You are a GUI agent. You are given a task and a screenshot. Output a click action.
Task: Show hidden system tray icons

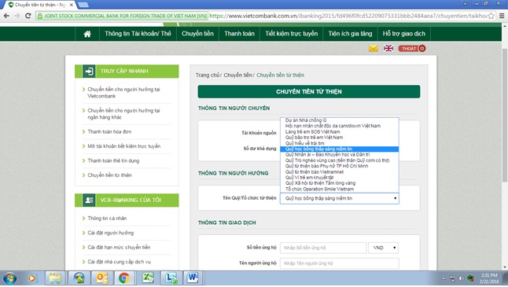coord(444,278)
